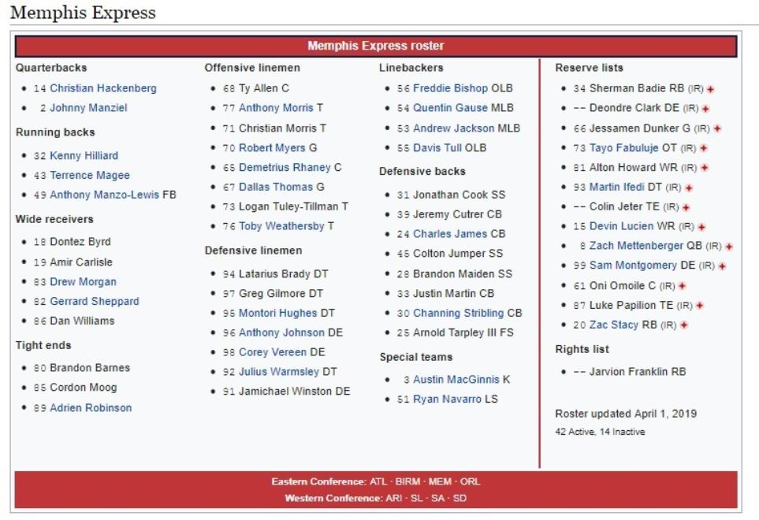Screen dimensions: 759x520
Task: Open BIRM team roster link
Action: tap(407, 481)
